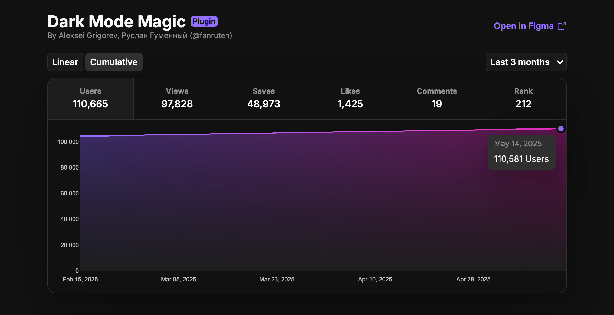Select the Likes metric tab
Screen dimensions: 614x315
click(x=350, y=99)
